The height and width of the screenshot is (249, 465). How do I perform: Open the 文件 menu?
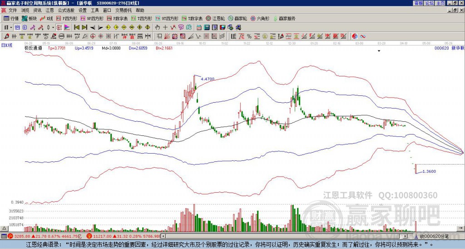pyautogui.click(x=13, y=10)
